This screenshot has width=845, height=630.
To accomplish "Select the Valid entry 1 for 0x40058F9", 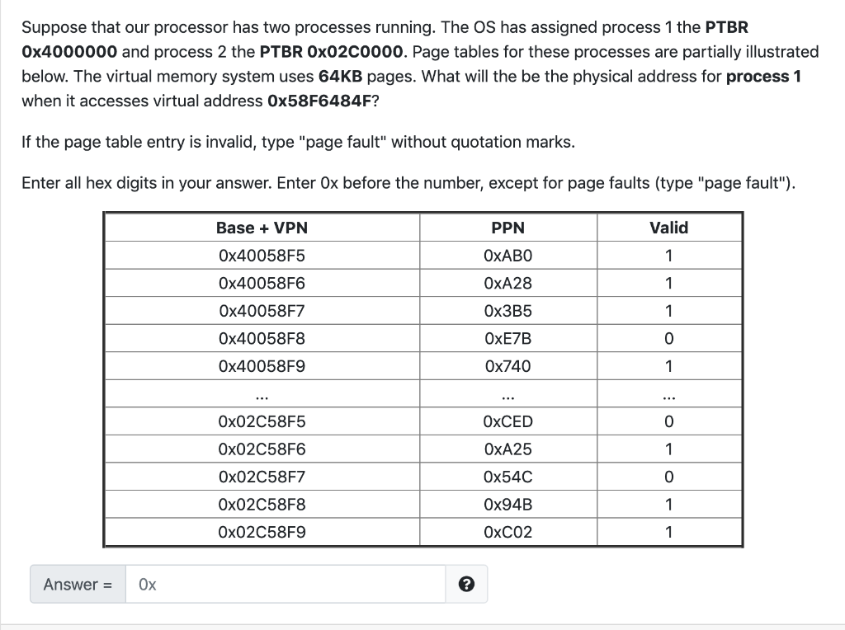I will click(x=668, y=365).
